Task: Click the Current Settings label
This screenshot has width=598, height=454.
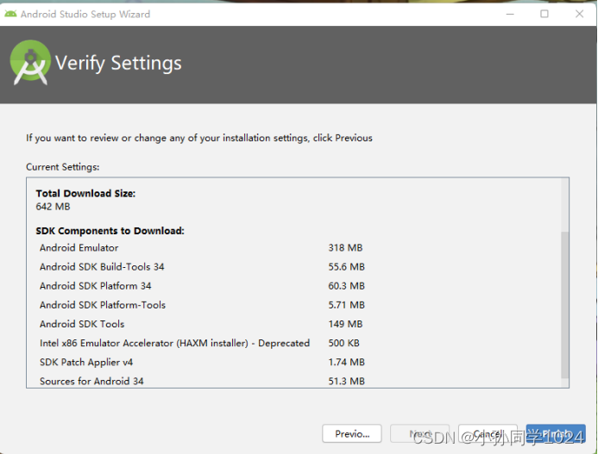Action: click(x=62, y=167)
